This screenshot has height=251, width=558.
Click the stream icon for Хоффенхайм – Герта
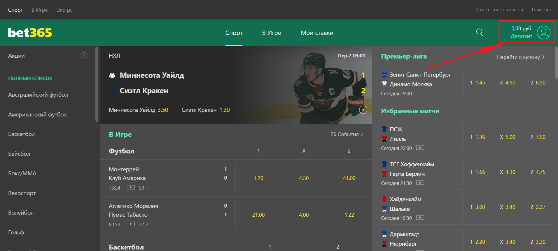pos(420,183)
